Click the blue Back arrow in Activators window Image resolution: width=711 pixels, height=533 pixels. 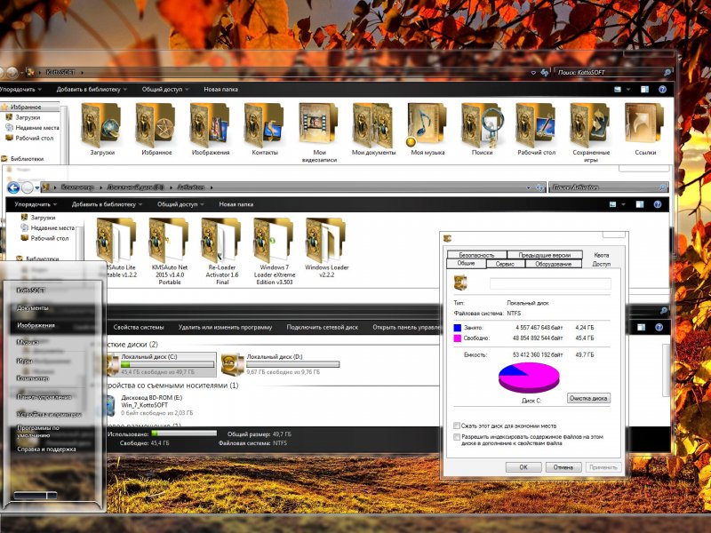click(x=13, y=187)
